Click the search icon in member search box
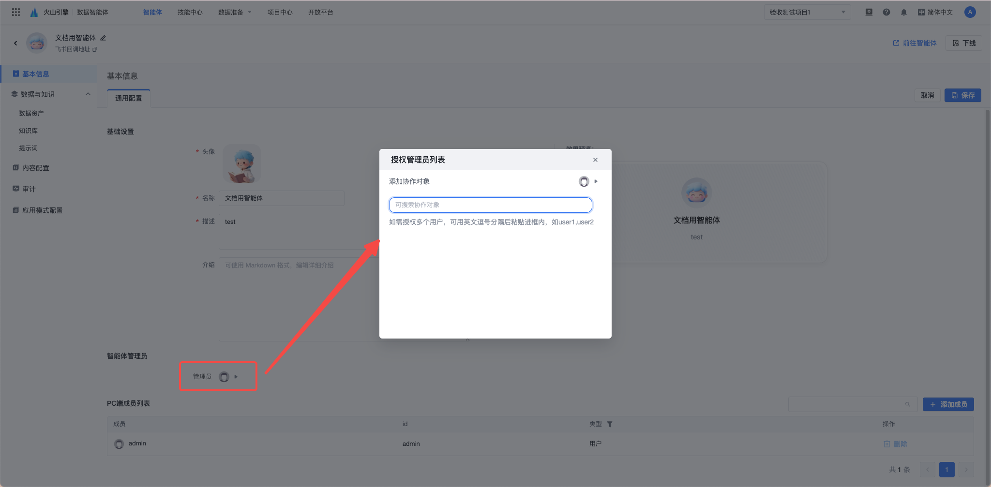Image resolution: width=991 pixels, height=487 pixels. (x=907, y=404)
